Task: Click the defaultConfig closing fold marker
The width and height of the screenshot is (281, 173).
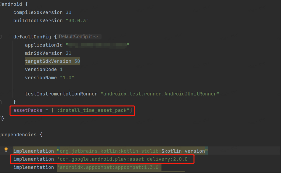Action: click(1, 102)
